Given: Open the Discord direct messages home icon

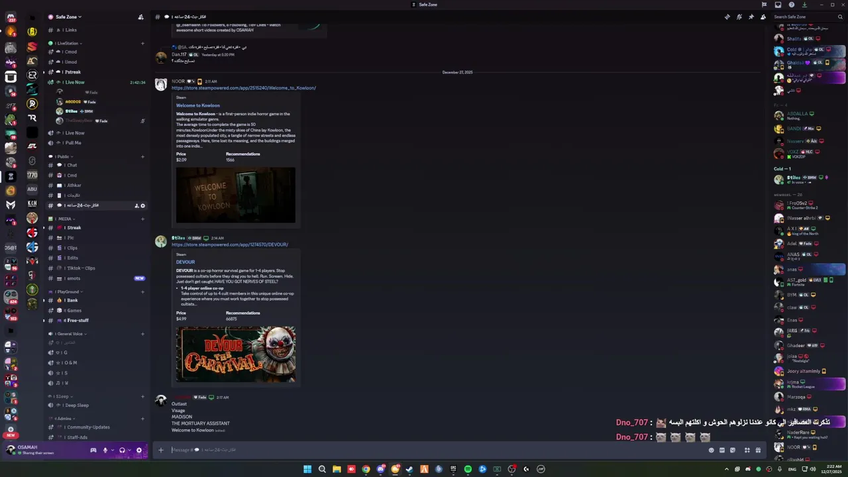Looking at the screenshot, I should point(11,18).
